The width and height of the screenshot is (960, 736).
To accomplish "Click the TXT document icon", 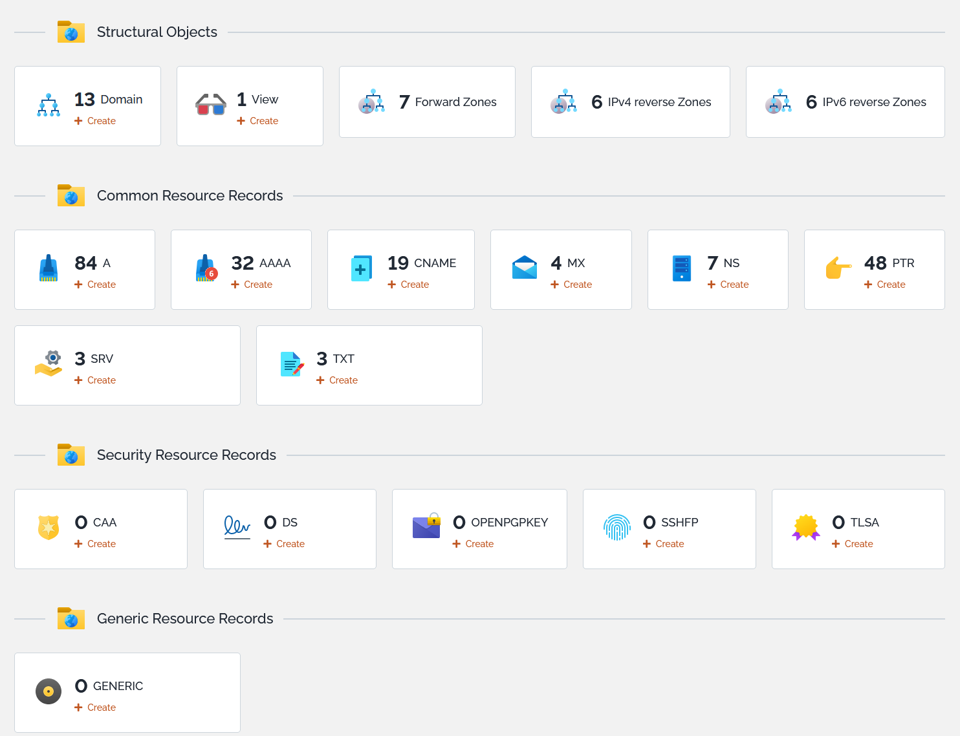I will click(x=291, y=364).
